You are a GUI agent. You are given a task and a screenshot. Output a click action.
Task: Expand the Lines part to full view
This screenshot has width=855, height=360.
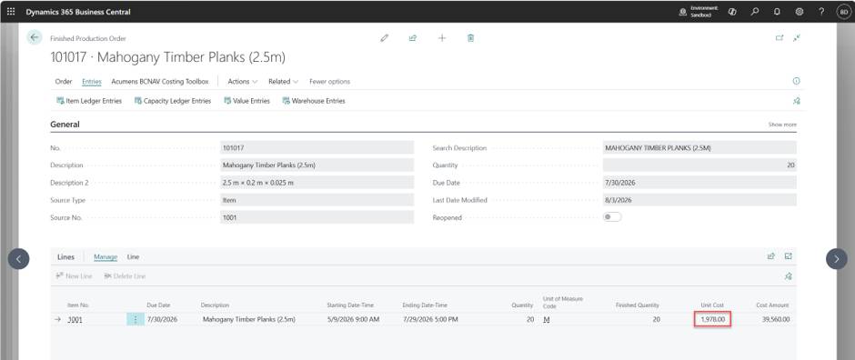(788, 256)
